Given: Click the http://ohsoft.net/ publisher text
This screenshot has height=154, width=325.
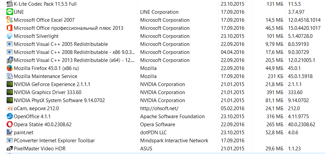Looking at the screenshot, I should coord(159,108).
